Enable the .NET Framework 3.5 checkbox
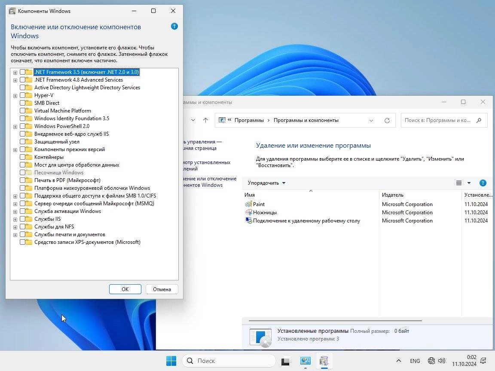The width and height of the screenshot is (495, 371). (22, 72)
